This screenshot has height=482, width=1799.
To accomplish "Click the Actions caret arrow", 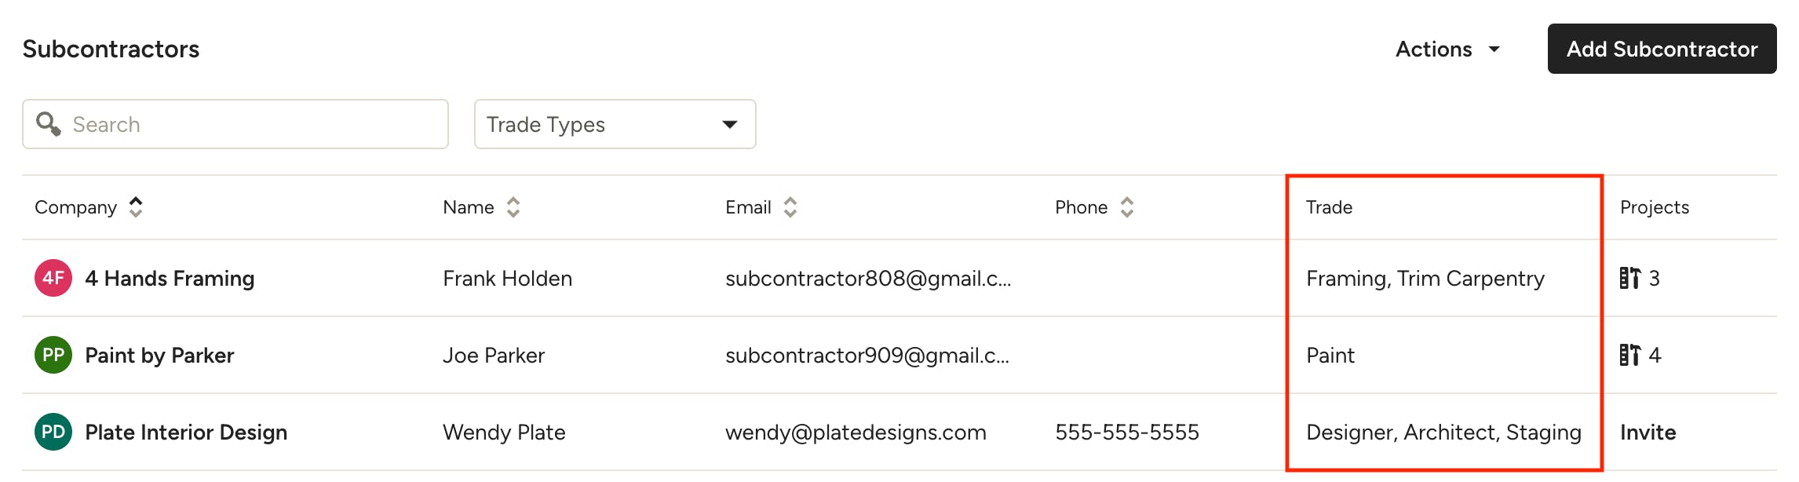I will pos(1494,49).
